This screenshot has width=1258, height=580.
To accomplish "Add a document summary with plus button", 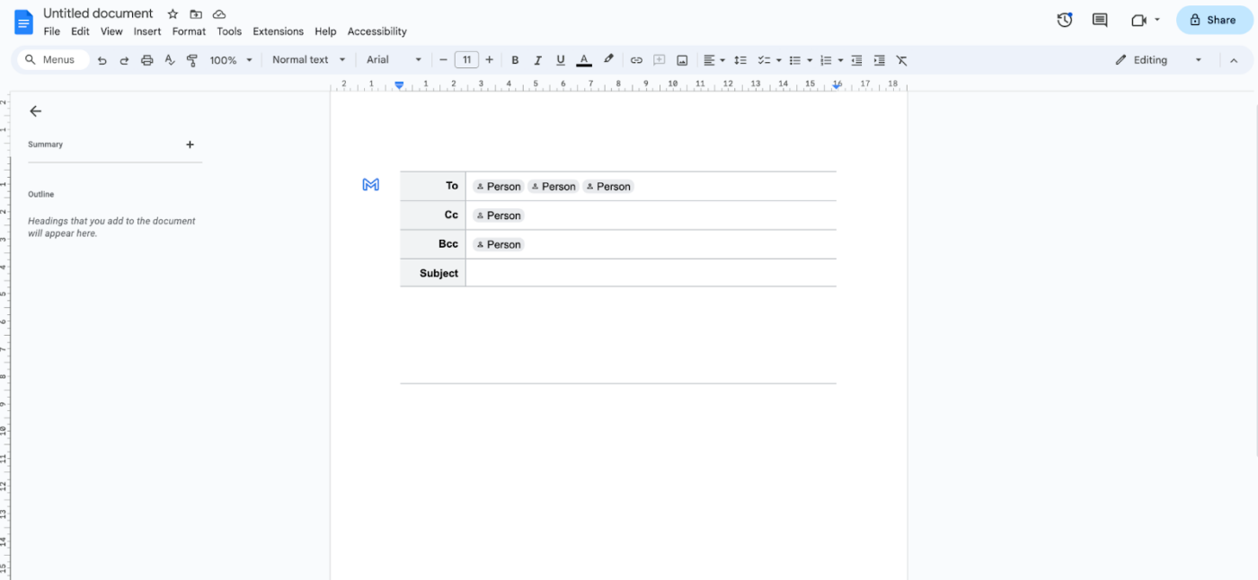I will point(190,144).
